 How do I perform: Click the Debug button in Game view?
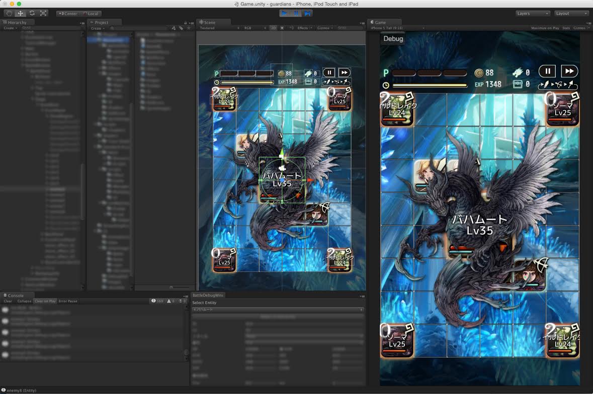pyautogui.click(x=393, y=39)
